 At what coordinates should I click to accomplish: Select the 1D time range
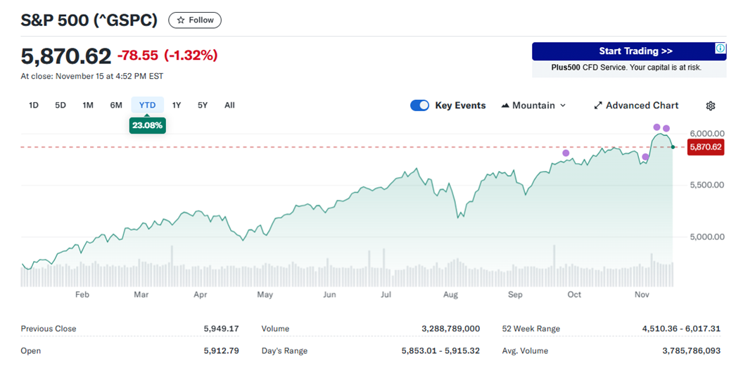tap(33, 105)
